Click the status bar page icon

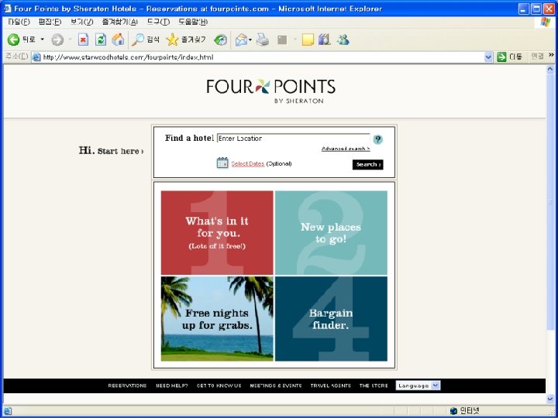tap(8, 411)
